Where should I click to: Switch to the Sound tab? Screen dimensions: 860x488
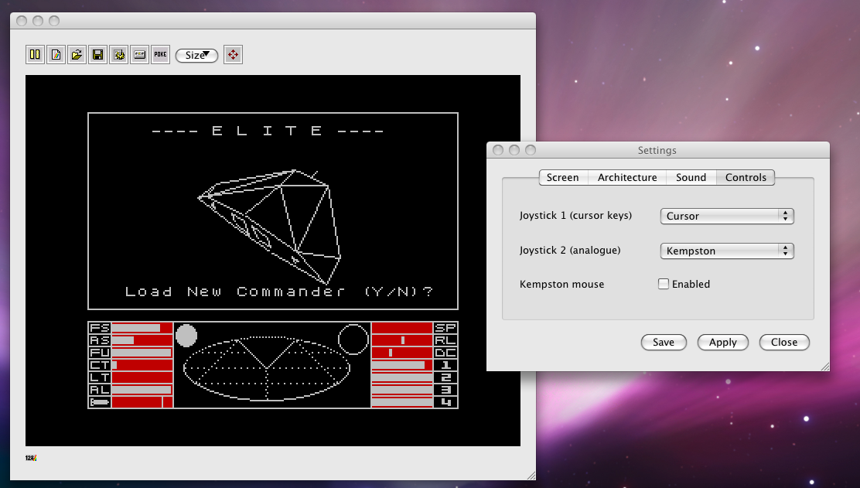tap(691, 178)
